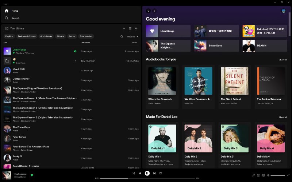Open The Expanse Season 3 album row
292x182 pixels.
point(71,110)
